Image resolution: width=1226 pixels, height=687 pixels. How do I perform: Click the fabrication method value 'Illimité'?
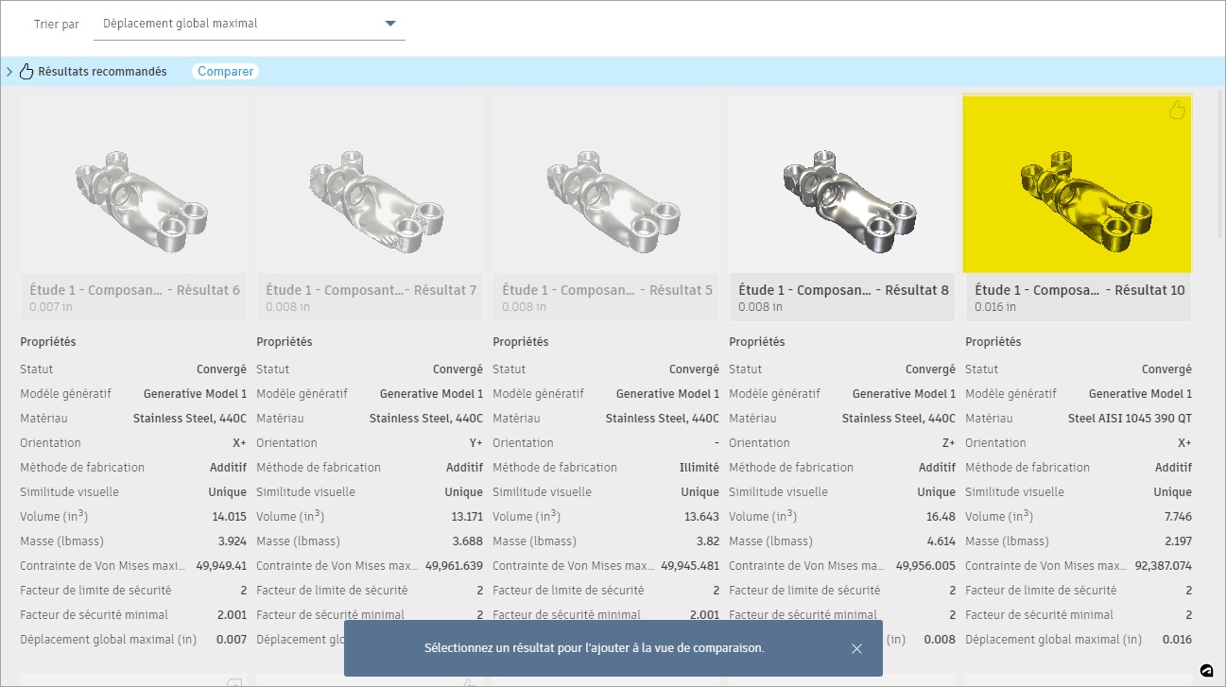pyautogui.click(x=699, y=467)
